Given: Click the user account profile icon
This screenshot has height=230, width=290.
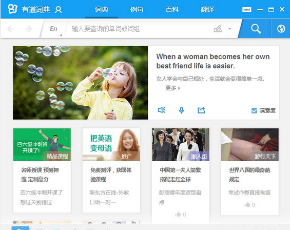Looking at the screenshot, I should pos(59,10).
